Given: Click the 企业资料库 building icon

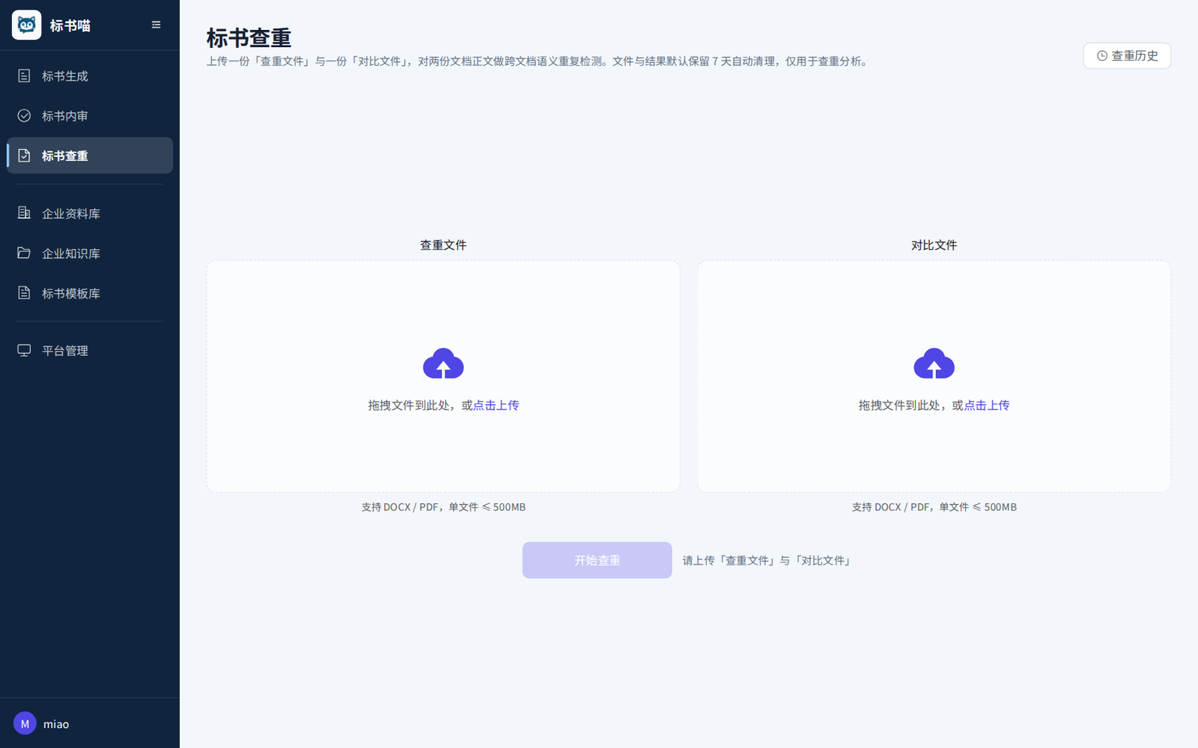Looking at the screenshot, I should pos(24,213).
